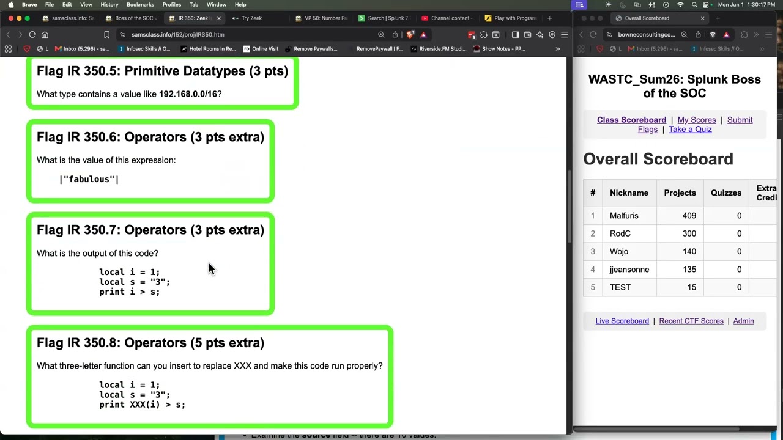Click the Wi-Fi icon in the macOS menu bar

(680, 5)
